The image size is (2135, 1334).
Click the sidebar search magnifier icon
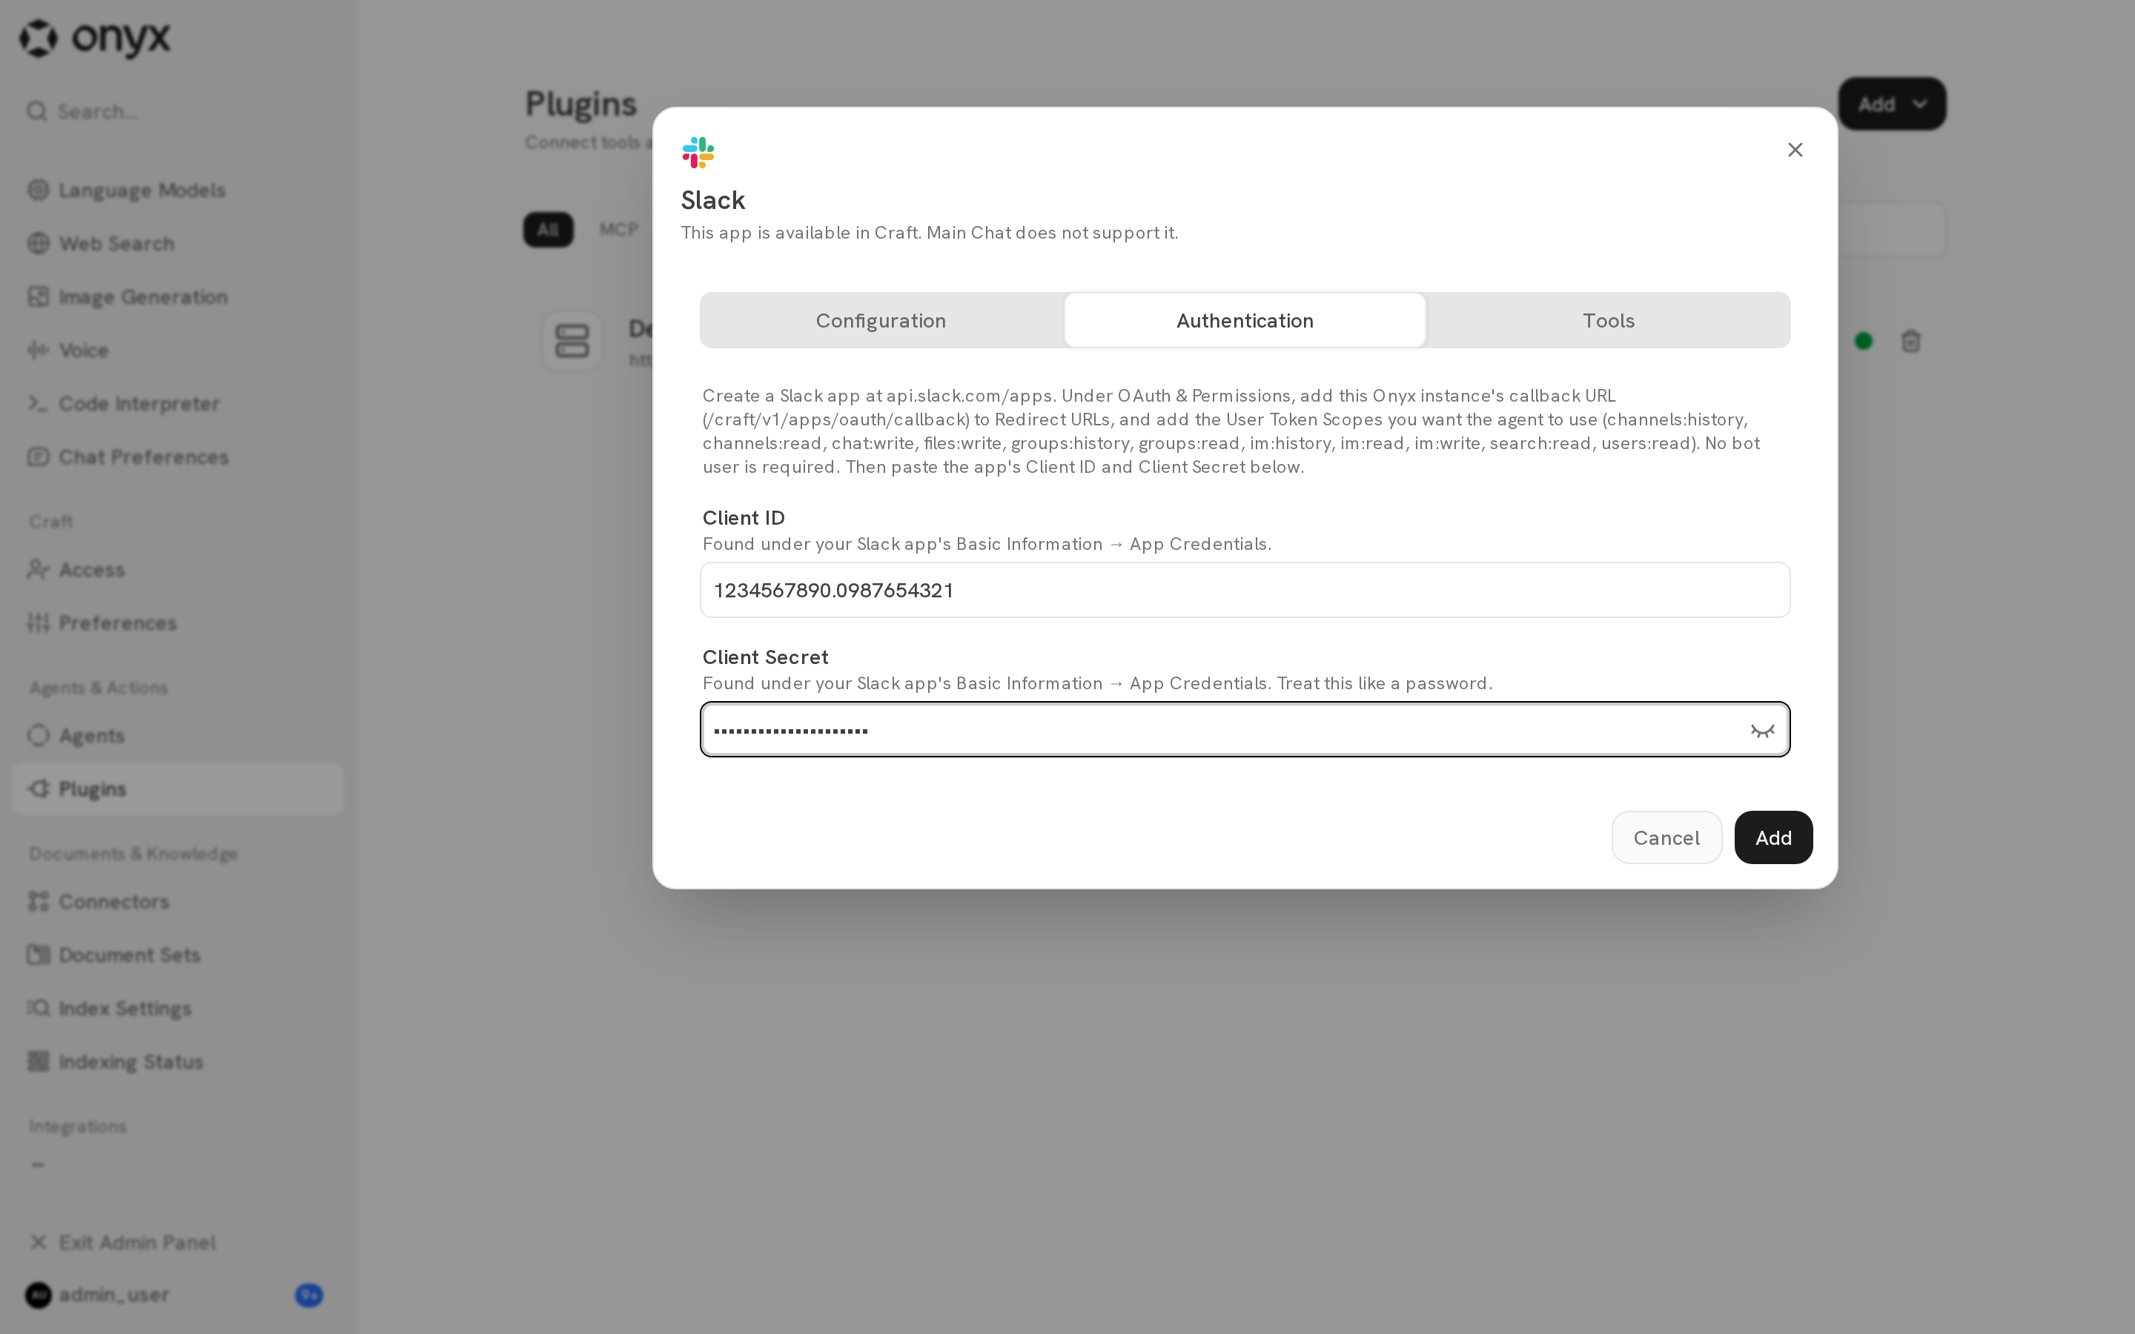coord(36,111)
